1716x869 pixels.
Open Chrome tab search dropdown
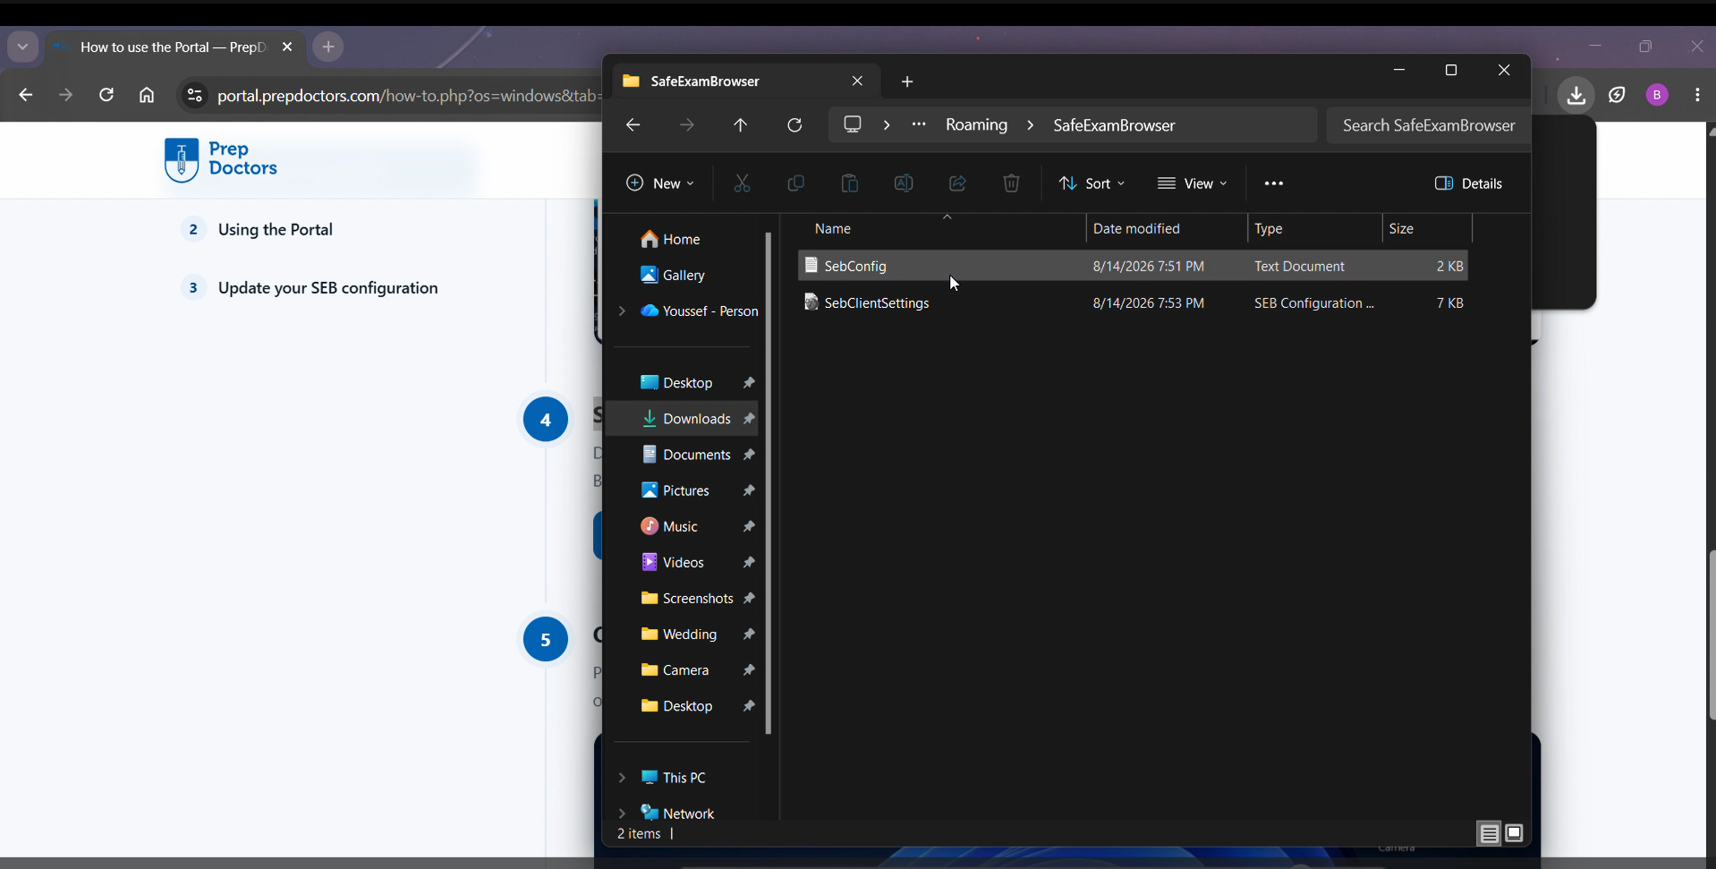coord(22,47)
